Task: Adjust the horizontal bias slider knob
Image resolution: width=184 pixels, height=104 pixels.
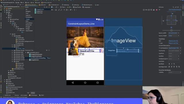Action: (x=171, y=30)
